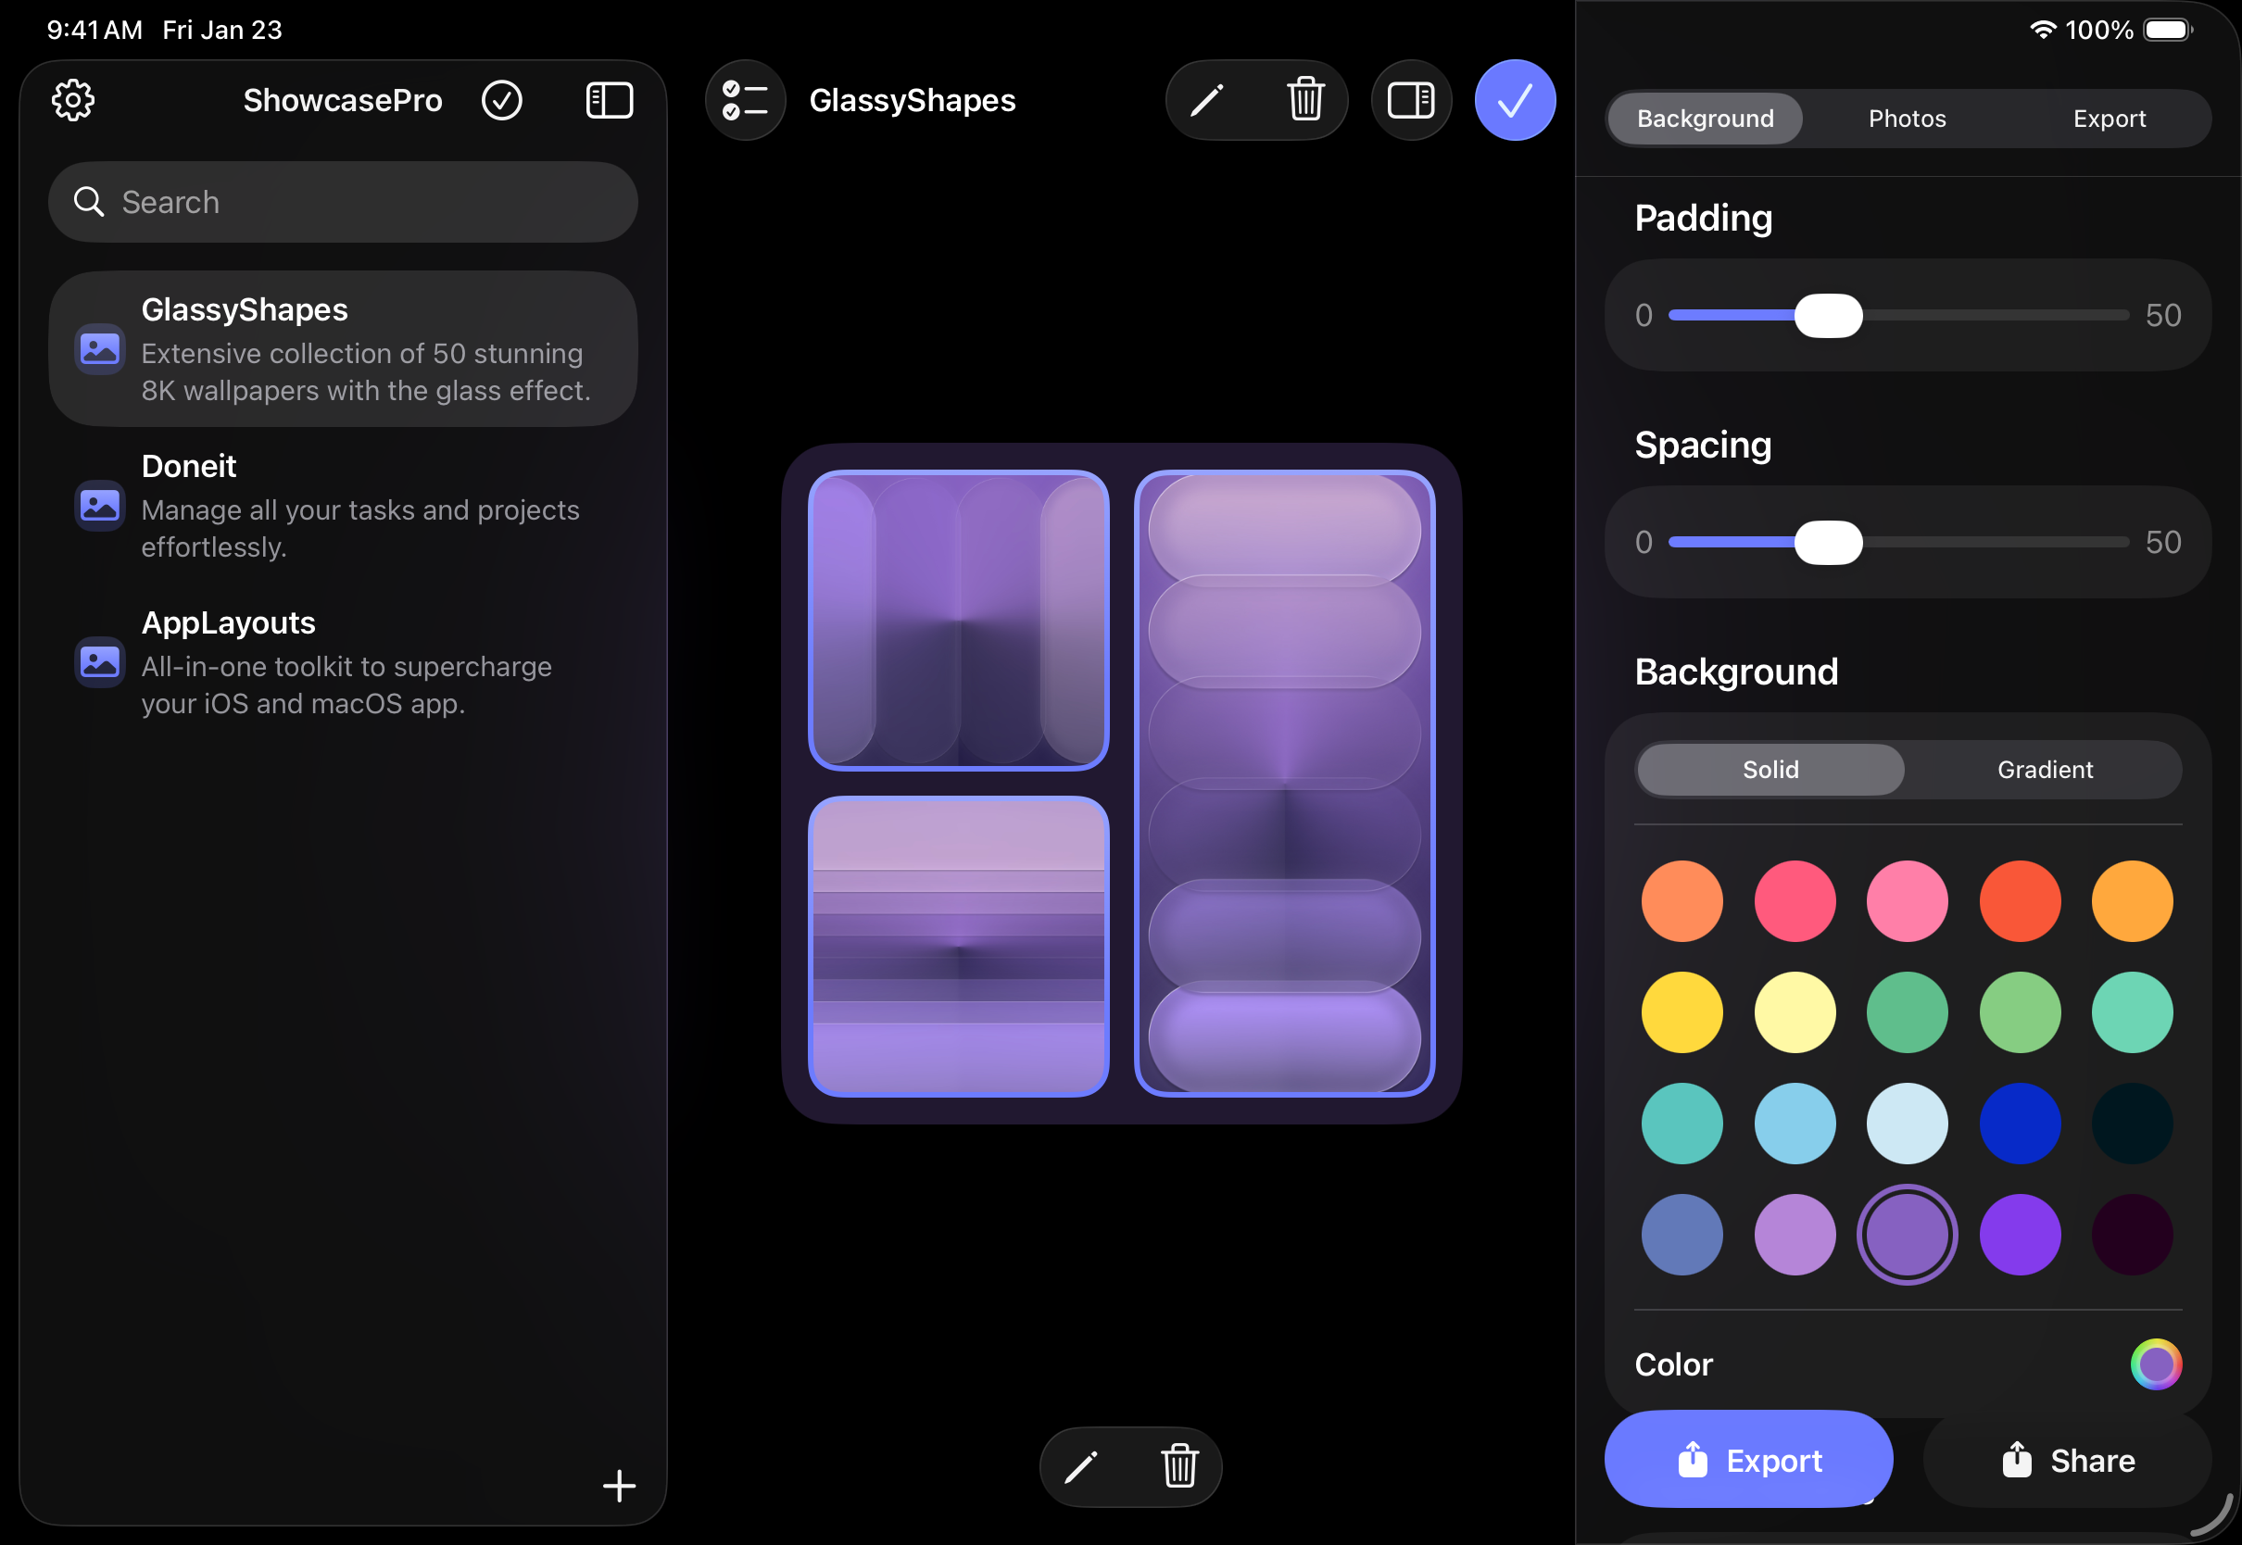This screenshot has height=1545, width=2242.
Task: Hide the right inspector panel icon
Action: [1410, 100]
